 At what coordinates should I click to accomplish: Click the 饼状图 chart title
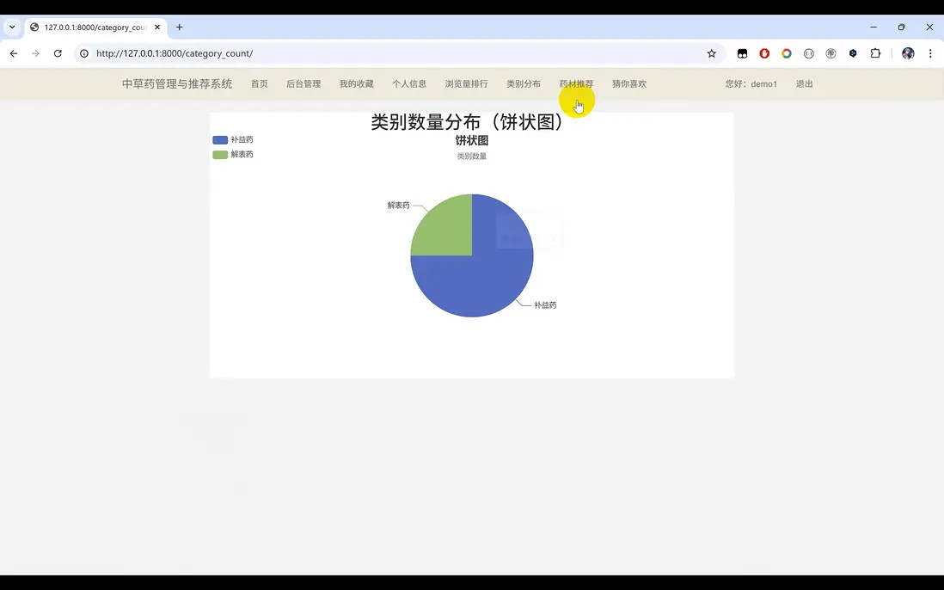[x=472, y=140]
